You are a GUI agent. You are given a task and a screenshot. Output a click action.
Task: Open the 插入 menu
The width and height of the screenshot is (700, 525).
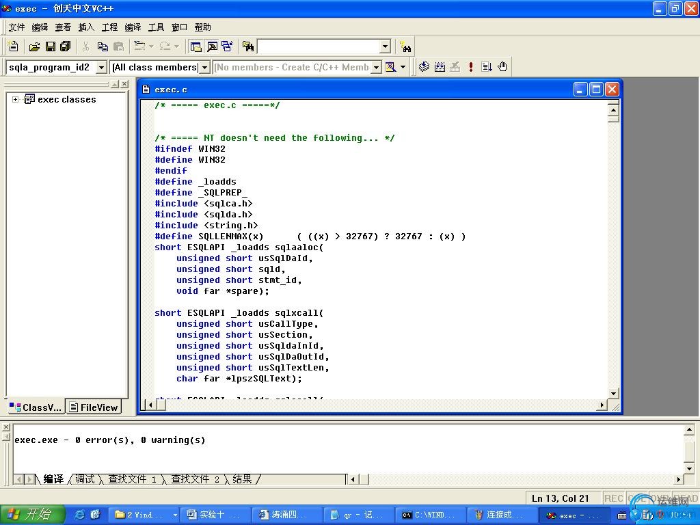point(86,27)
